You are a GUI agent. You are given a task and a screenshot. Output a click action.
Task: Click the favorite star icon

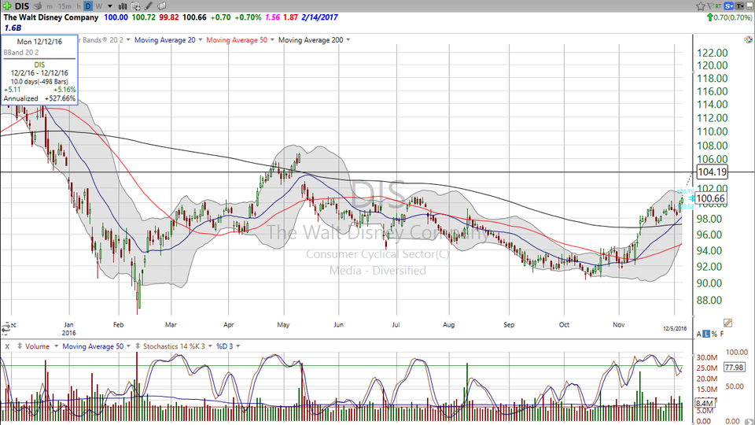tap(701, 6)
